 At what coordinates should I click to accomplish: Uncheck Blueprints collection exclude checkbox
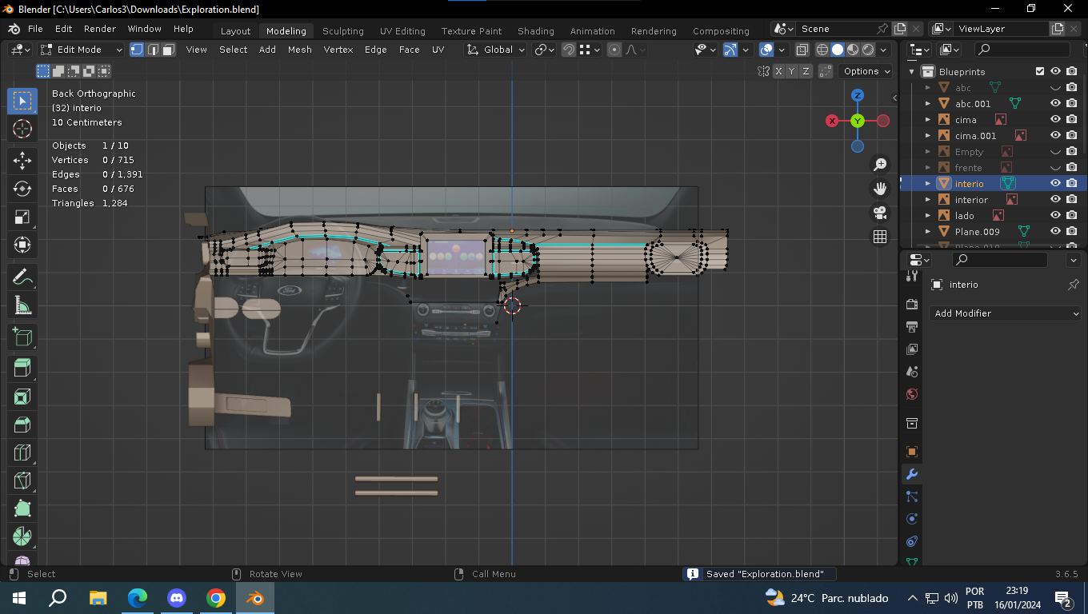[x=1040, y=72]
